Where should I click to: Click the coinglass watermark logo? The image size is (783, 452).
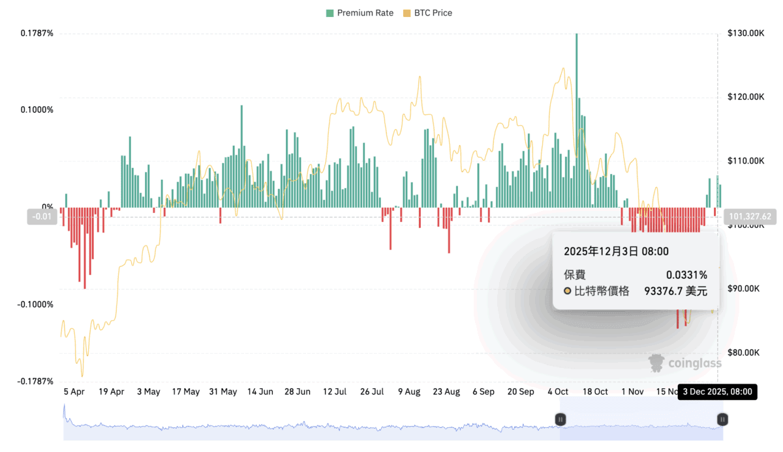coord(684,363)
